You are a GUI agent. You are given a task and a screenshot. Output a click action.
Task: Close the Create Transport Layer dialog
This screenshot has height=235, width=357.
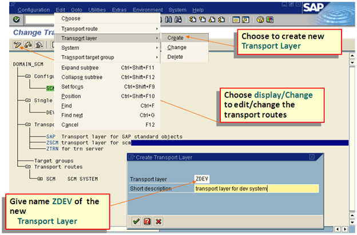[312, 157]
